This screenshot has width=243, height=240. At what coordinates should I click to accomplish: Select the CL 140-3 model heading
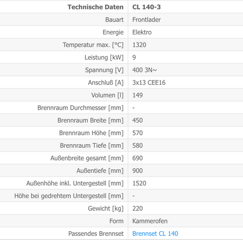click(x=147, y=7)
